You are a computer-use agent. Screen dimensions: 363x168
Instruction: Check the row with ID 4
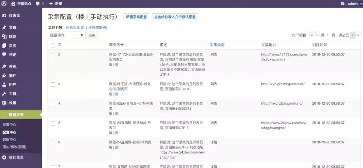[53, 104]
